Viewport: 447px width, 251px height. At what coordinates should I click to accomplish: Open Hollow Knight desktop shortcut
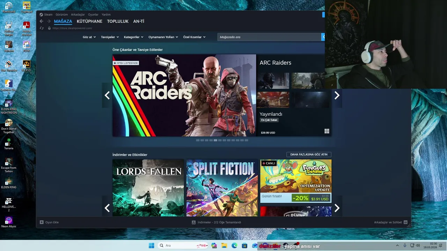point(9,29)
